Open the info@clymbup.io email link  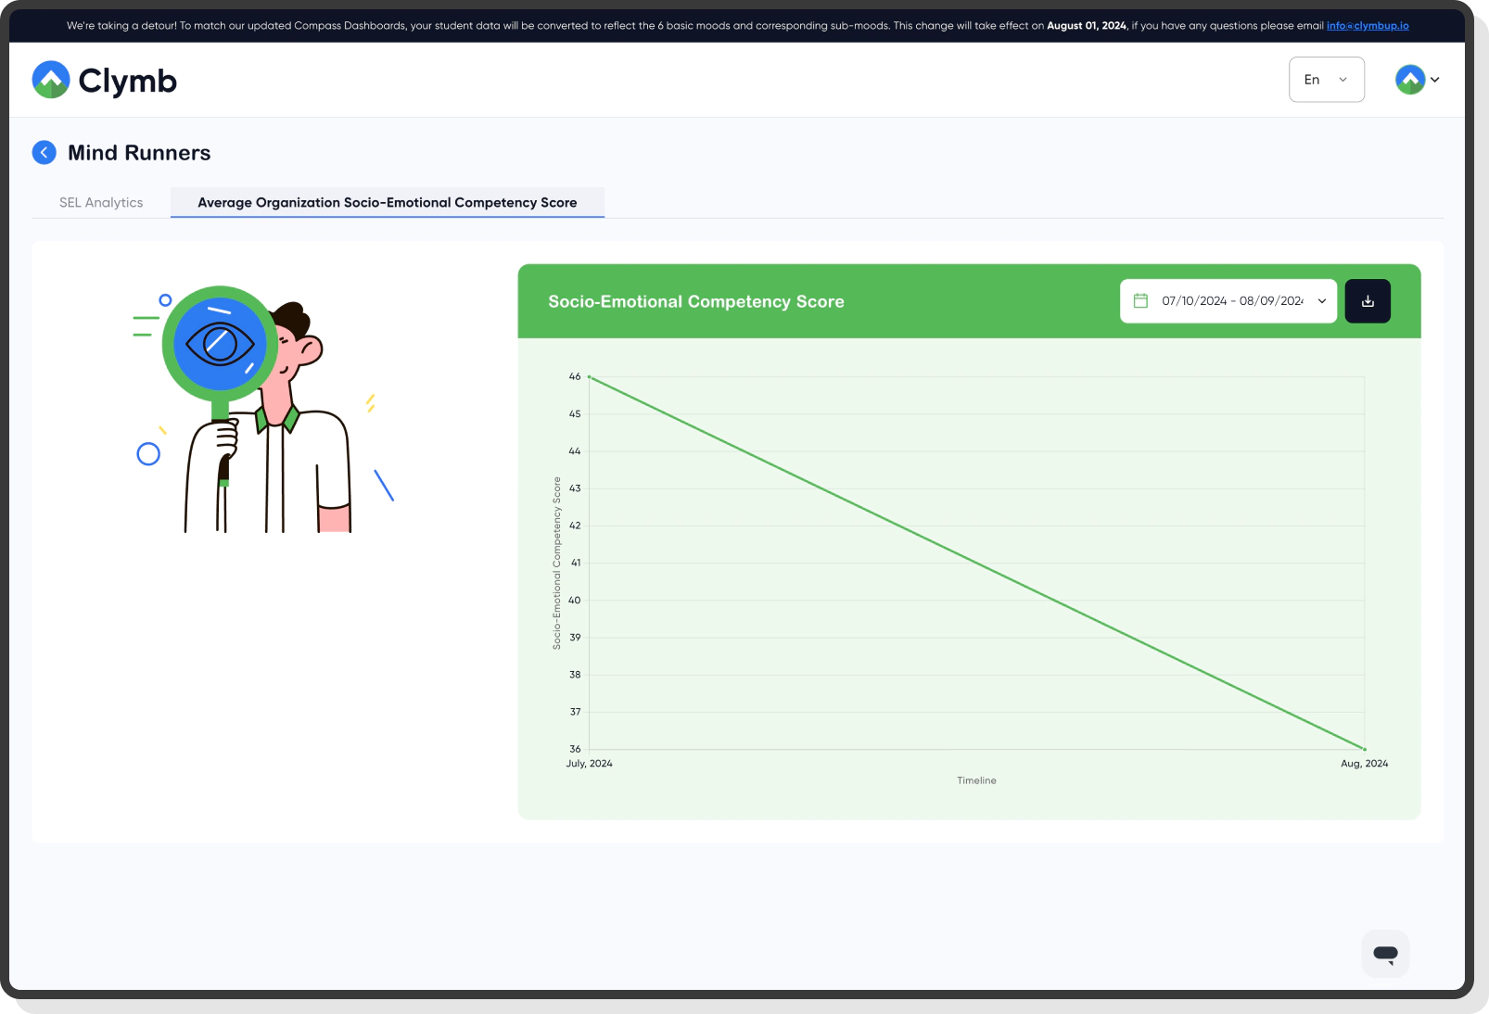(1366, 25)
